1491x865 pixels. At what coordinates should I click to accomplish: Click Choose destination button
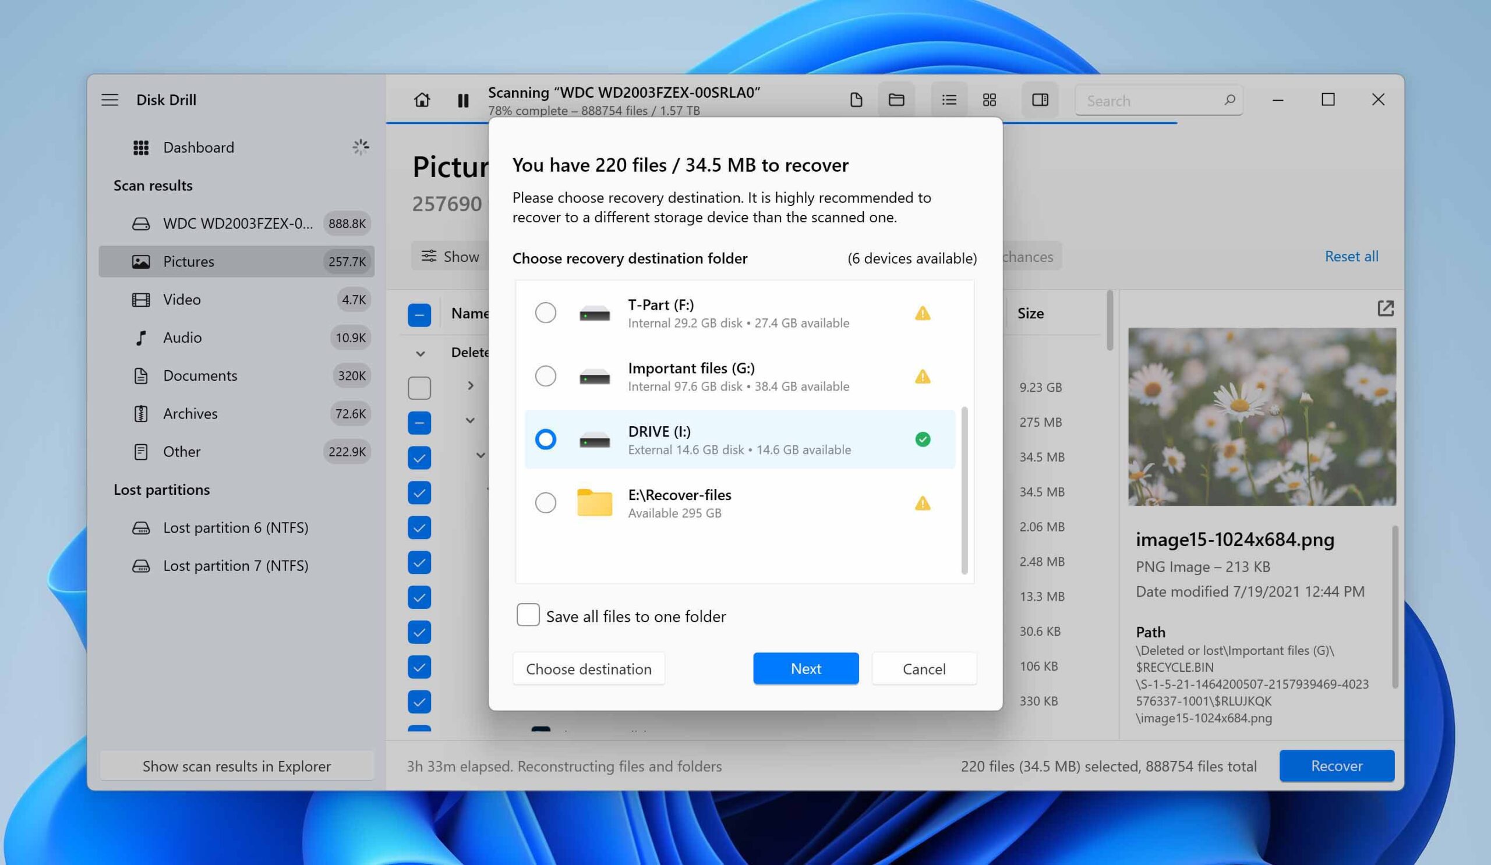(588, 667)
